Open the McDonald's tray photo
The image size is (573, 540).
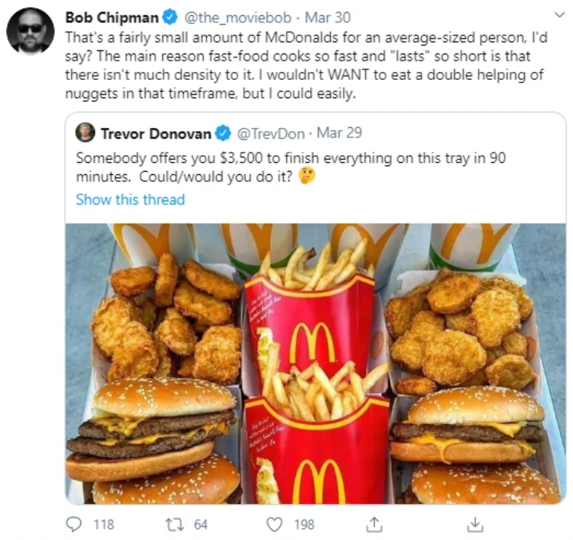(x=316, y=363)
